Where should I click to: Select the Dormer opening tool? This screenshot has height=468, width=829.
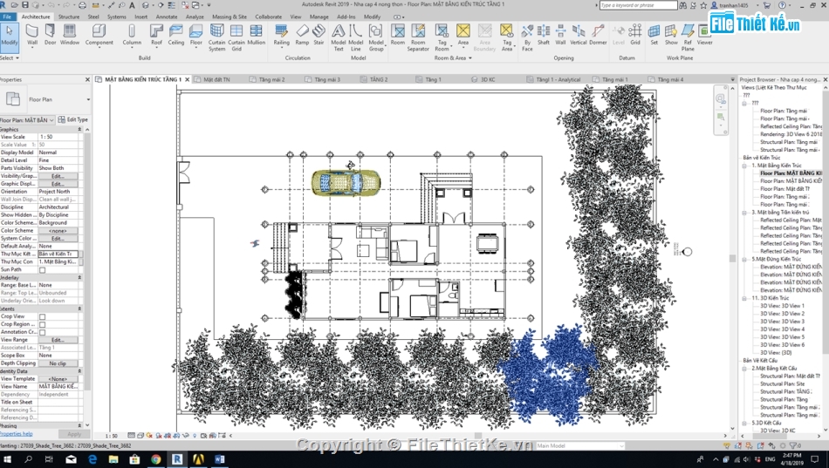pyautogui.click(x=598, y=35)
